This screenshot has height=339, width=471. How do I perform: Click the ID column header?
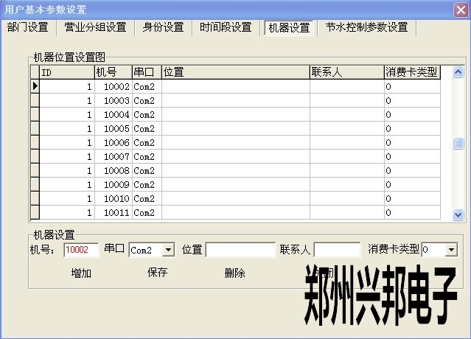[x=67, y=72]
